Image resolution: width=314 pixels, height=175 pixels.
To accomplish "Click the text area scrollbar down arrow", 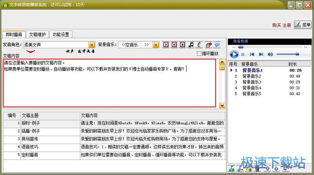I will point(222,106).
